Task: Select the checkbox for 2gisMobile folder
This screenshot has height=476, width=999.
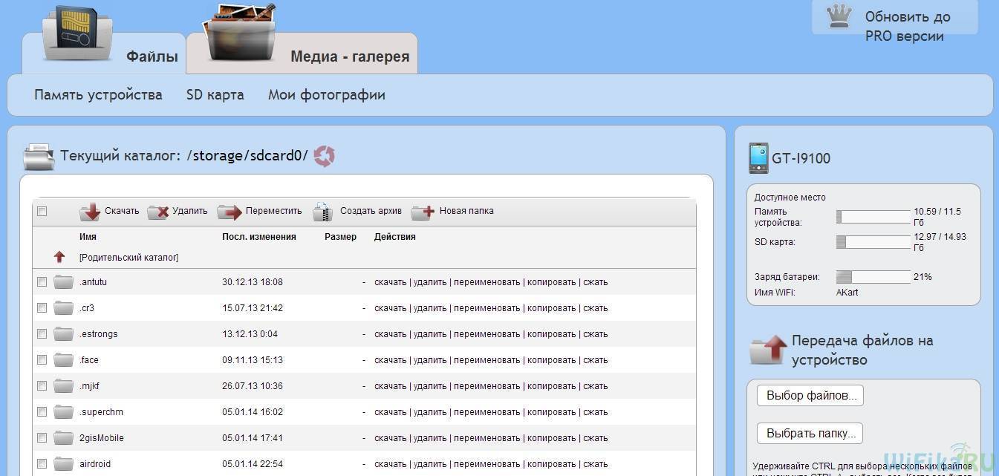Action: [x=42, y=438]
